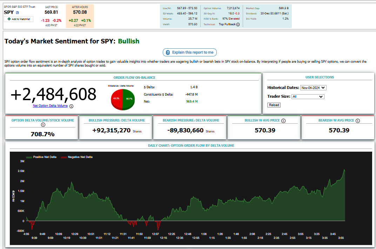
Task: Click the IV30 % Rank value 97% Elevated
Action: coord(231,19)
